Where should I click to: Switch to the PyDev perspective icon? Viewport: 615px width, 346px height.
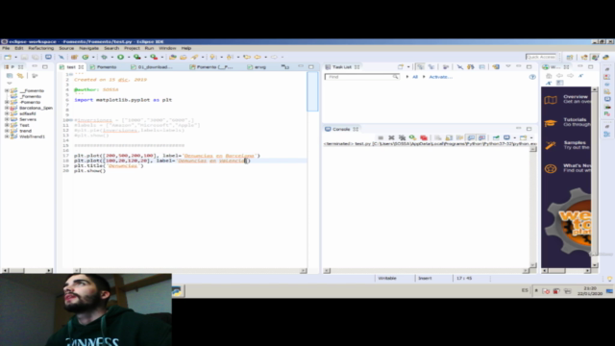(606, 58)
